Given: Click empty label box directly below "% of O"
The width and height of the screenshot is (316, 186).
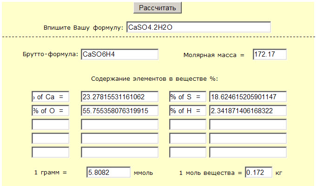Looking at the screenshot, I should (50, 125).
